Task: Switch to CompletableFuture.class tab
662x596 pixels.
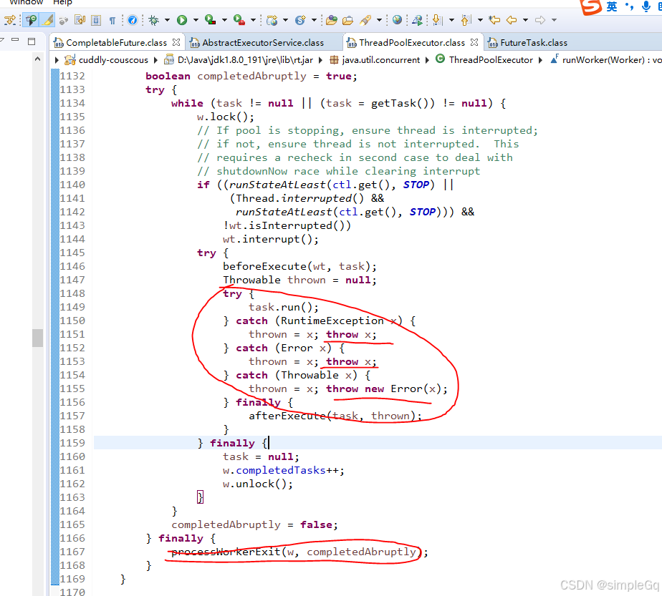Action: (x=116, y=43)
